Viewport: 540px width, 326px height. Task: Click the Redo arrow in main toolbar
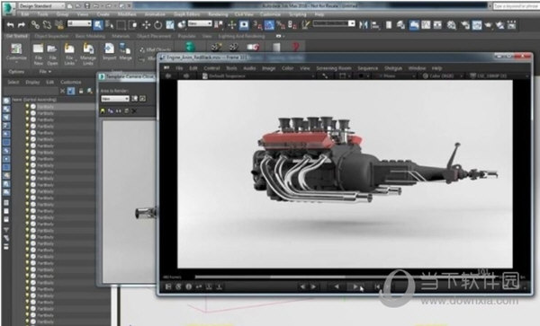[x=22, y=25]
